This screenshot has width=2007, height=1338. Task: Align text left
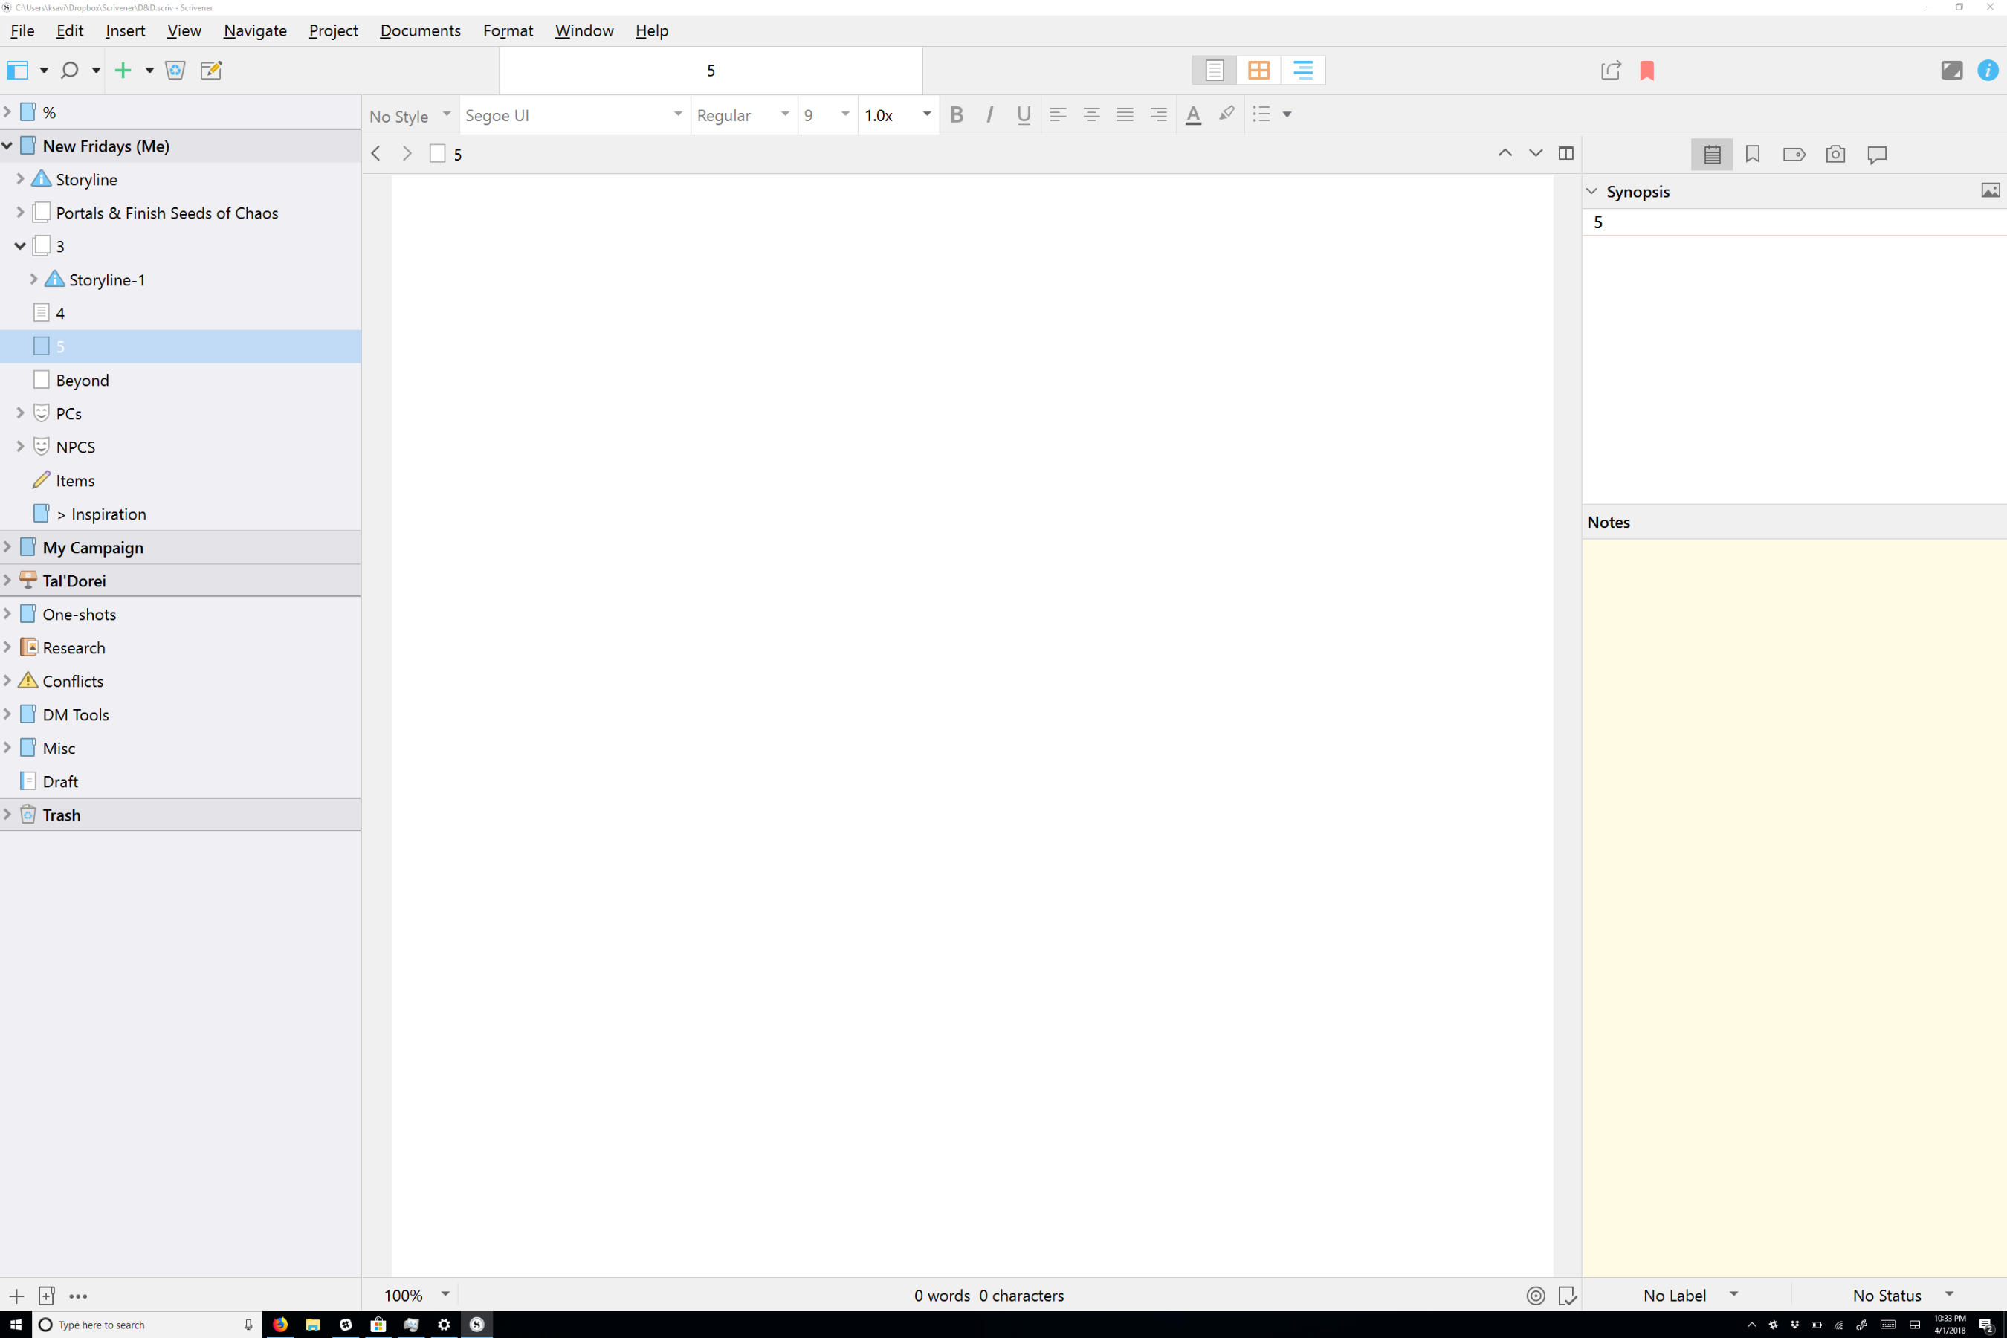[1058, 114]
